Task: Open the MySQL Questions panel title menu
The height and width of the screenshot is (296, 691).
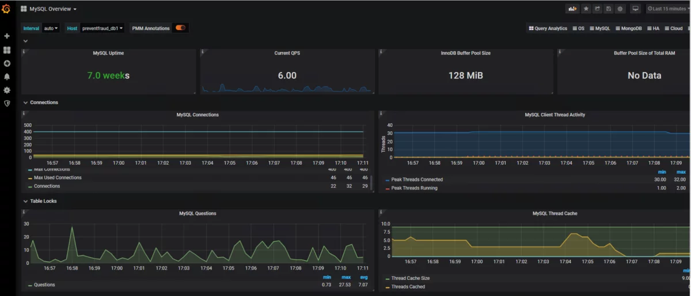Action: click(x=198, y=213)
